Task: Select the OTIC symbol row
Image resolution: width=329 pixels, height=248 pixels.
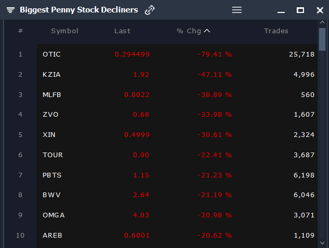Action: click(52, 54)
